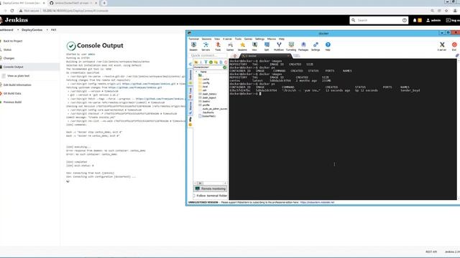Viewport: 460px width, 258px height.
Task: Click the horizontal scrollbar under SFTP file list
Action: (210, 183)
